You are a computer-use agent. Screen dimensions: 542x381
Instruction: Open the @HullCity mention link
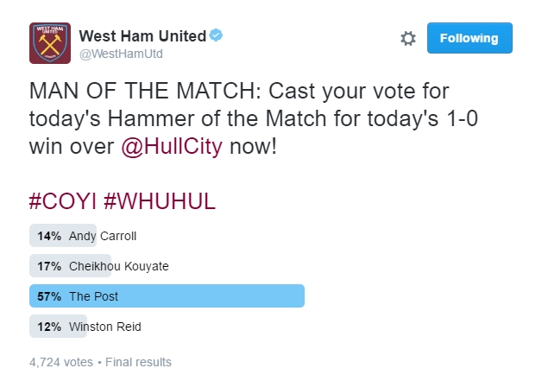(172, 146)
